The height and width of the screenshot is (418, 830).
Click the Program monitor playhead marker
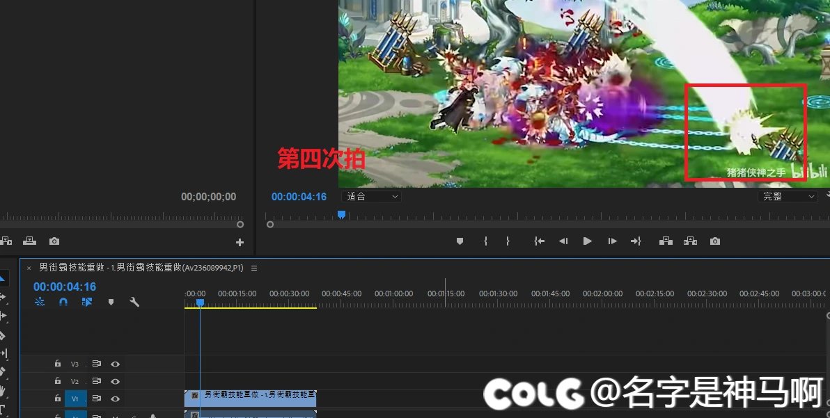(342, 214)
